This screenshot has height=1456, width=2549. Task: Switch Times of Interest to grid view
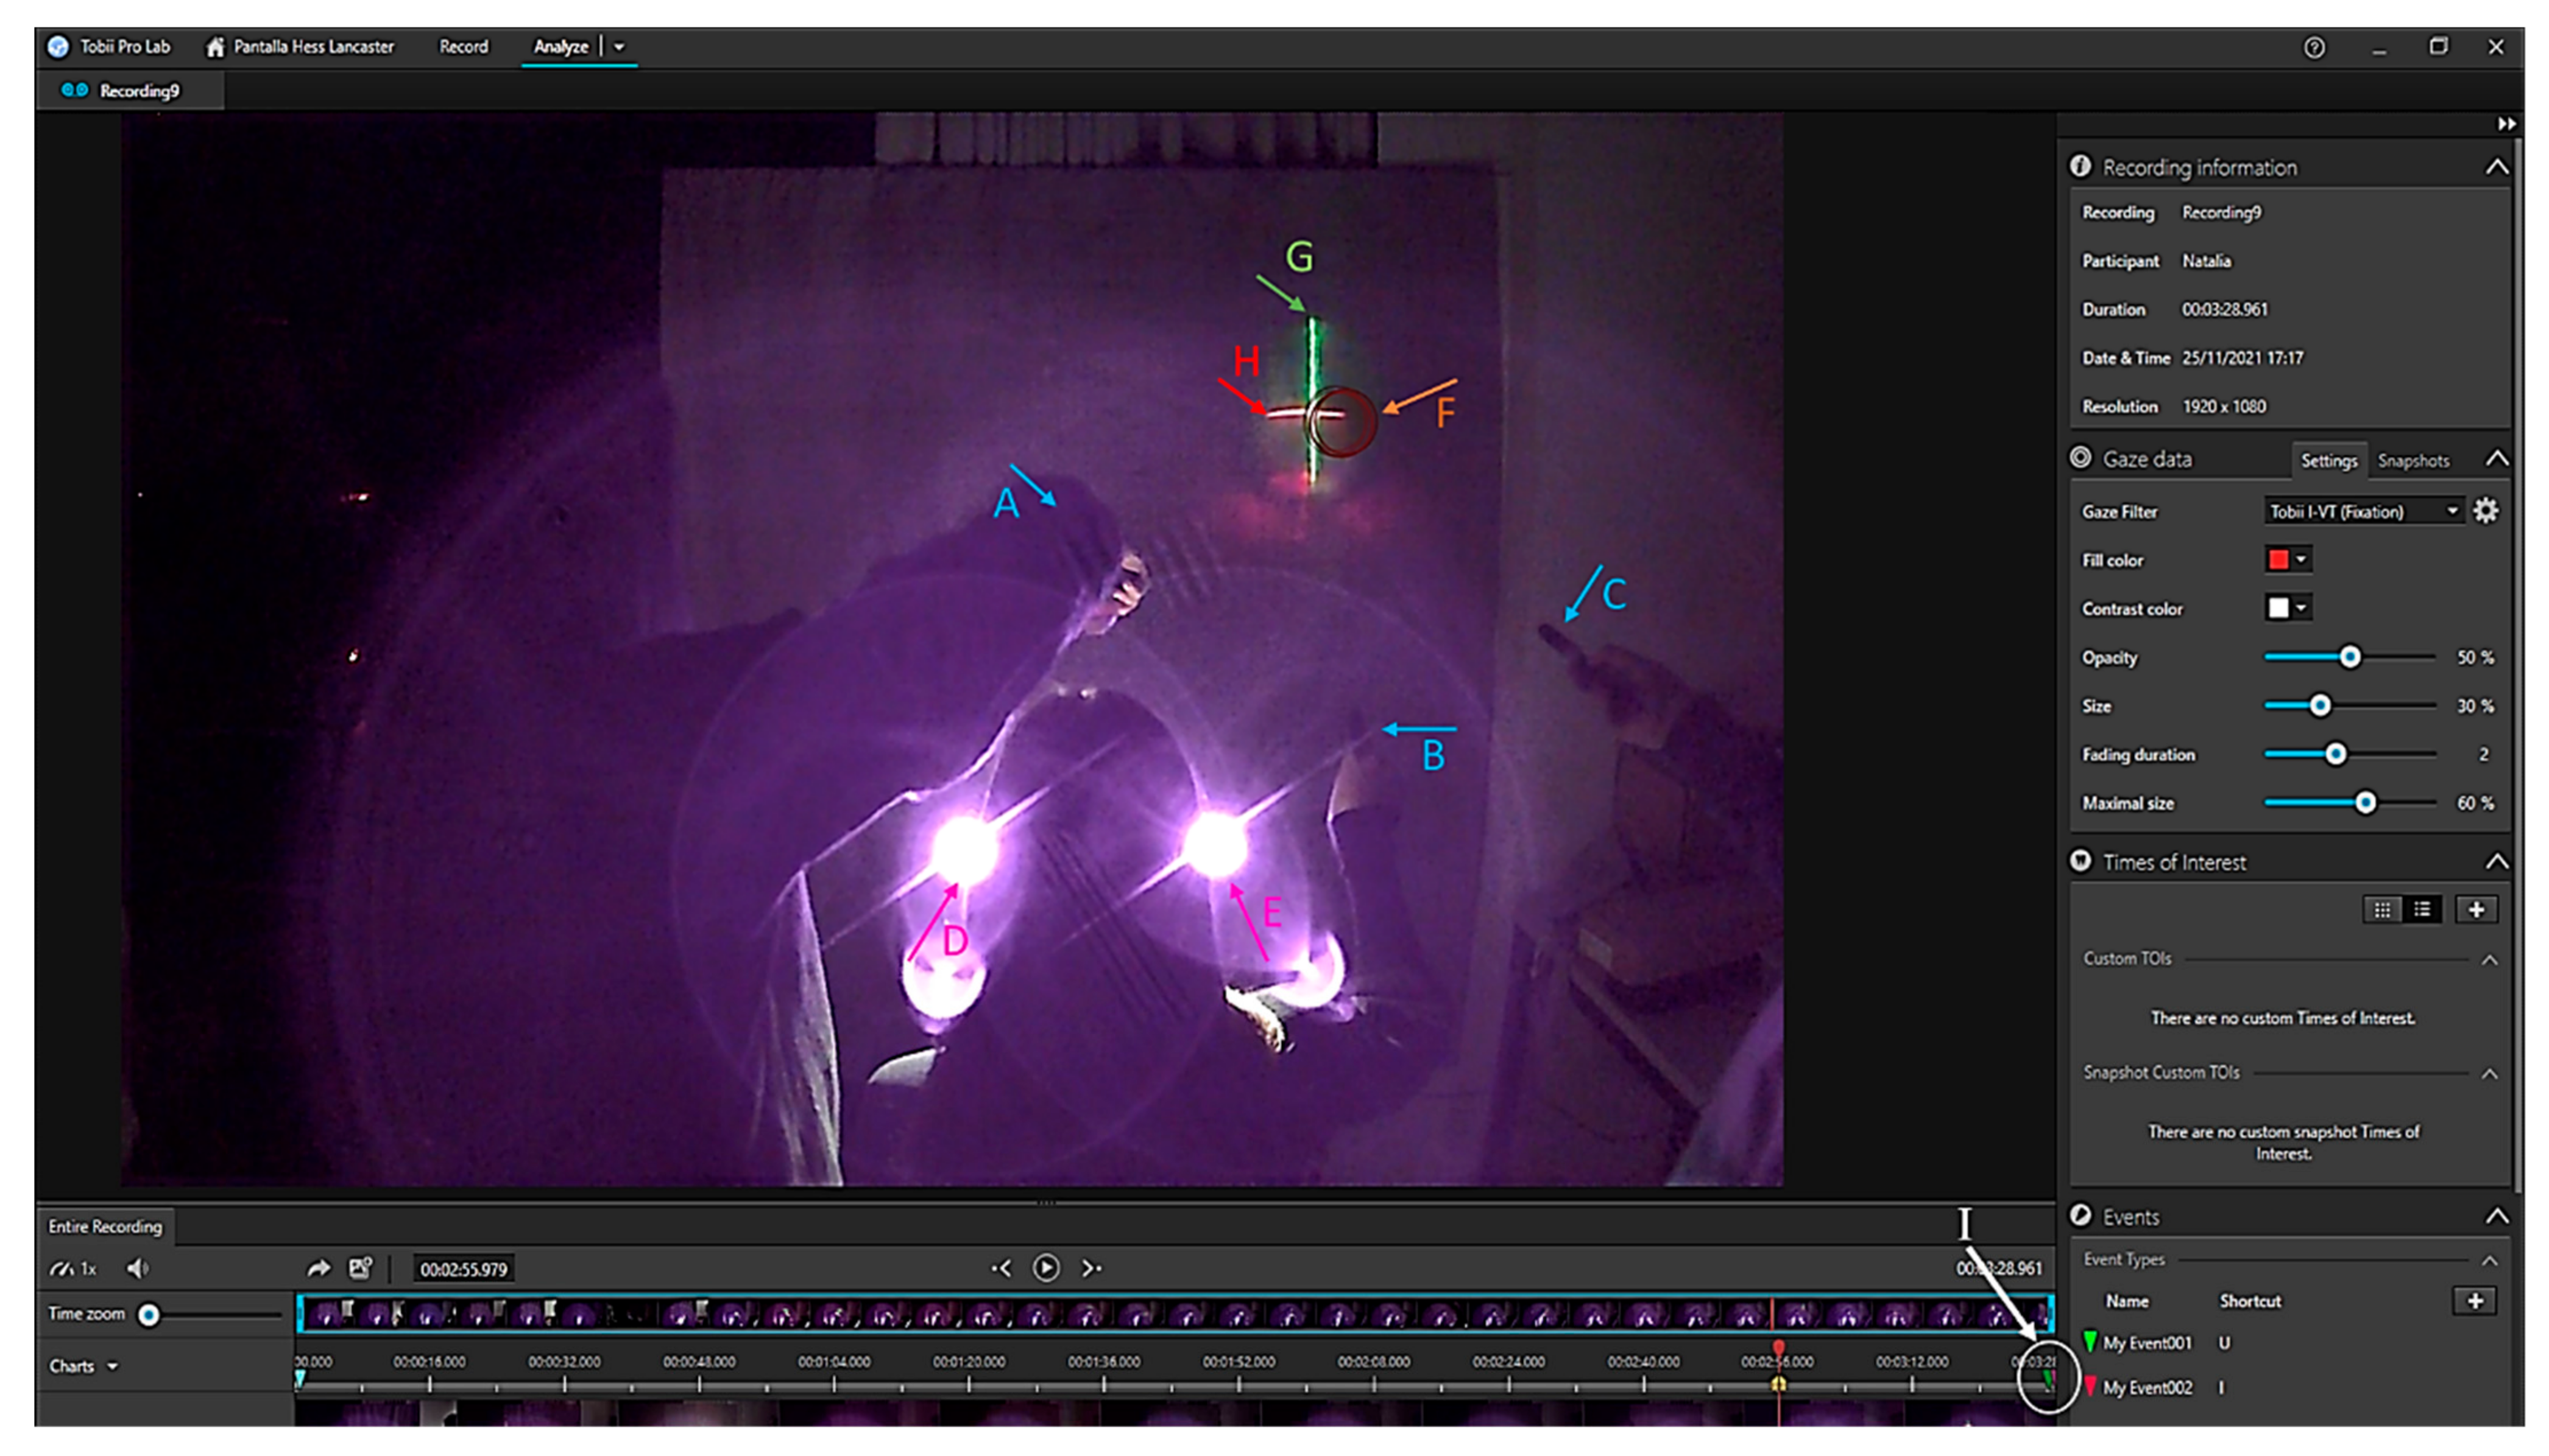click(x=2382, y=909)
